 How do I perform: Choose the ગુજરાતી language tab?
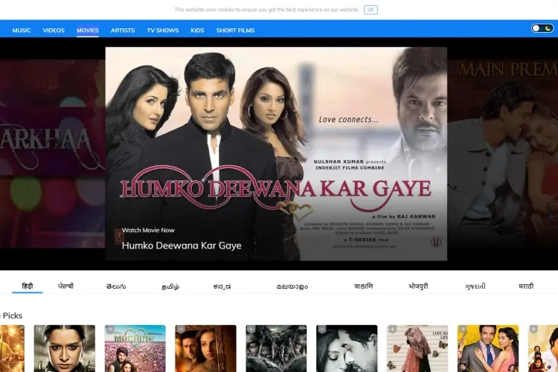click(475, 286)
